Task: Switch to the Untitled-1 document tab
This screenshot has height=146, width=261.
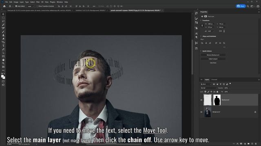Action: (x=91, y=10)
